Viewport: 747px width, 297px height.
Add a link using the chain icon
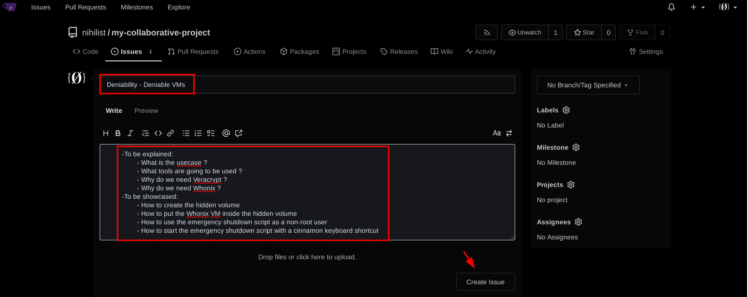pos(170,133)
